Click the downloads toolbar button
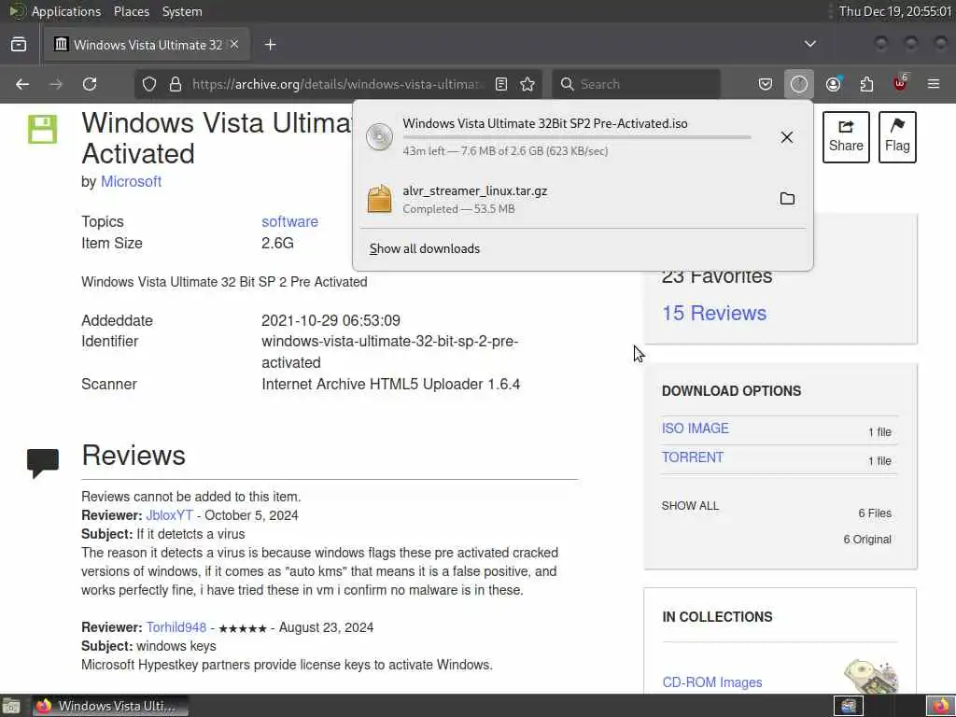Image resolution: width=956 pixels, height=717 pixels. point(799,84)
